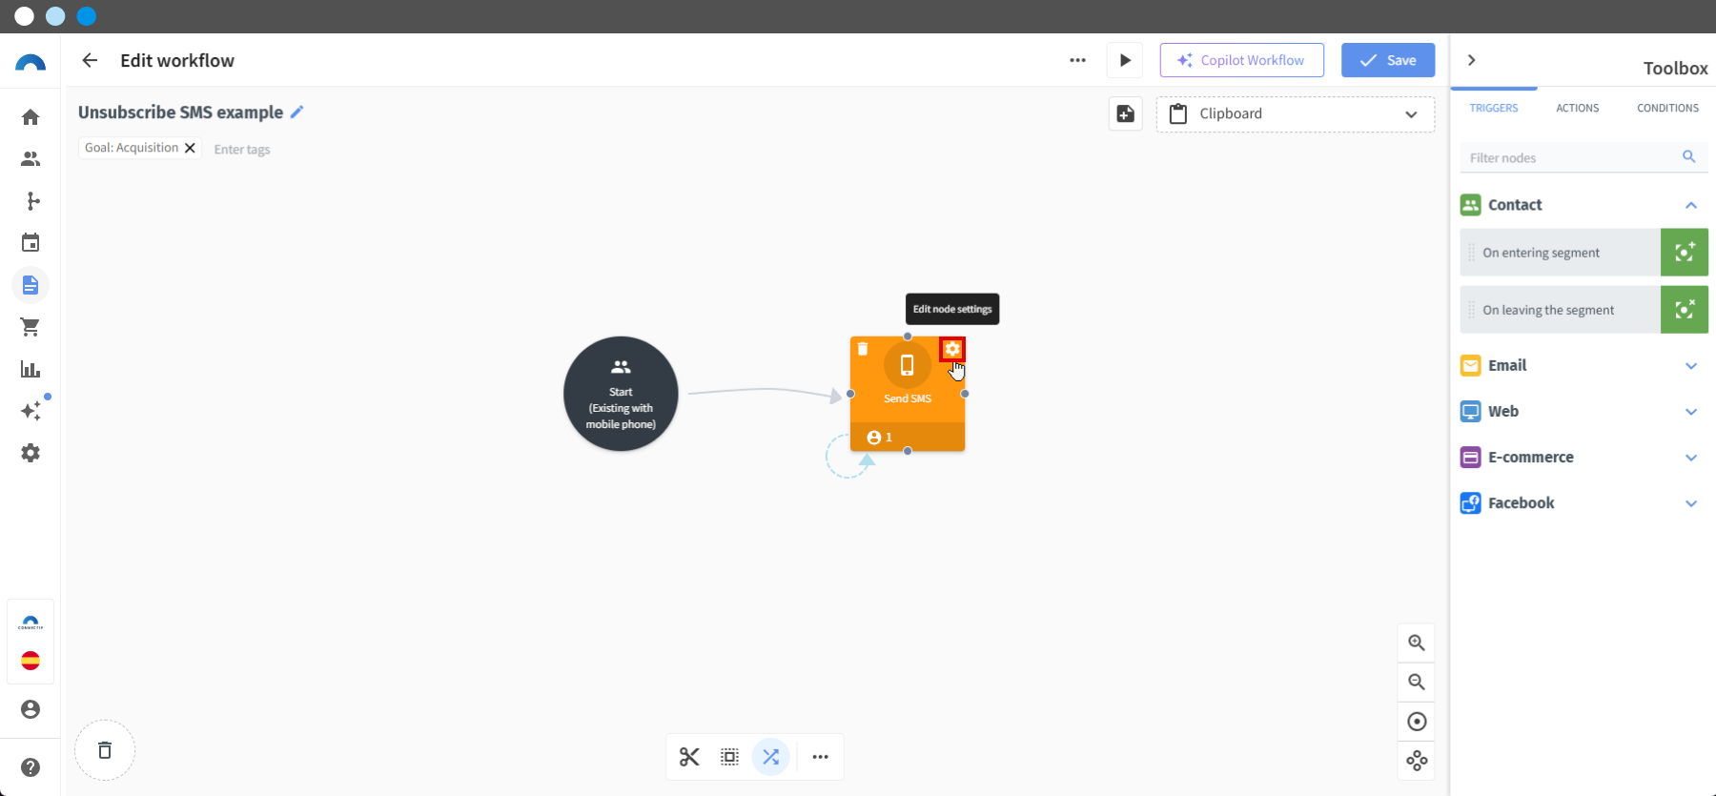Click the Save button

(x=1388, y=60)
